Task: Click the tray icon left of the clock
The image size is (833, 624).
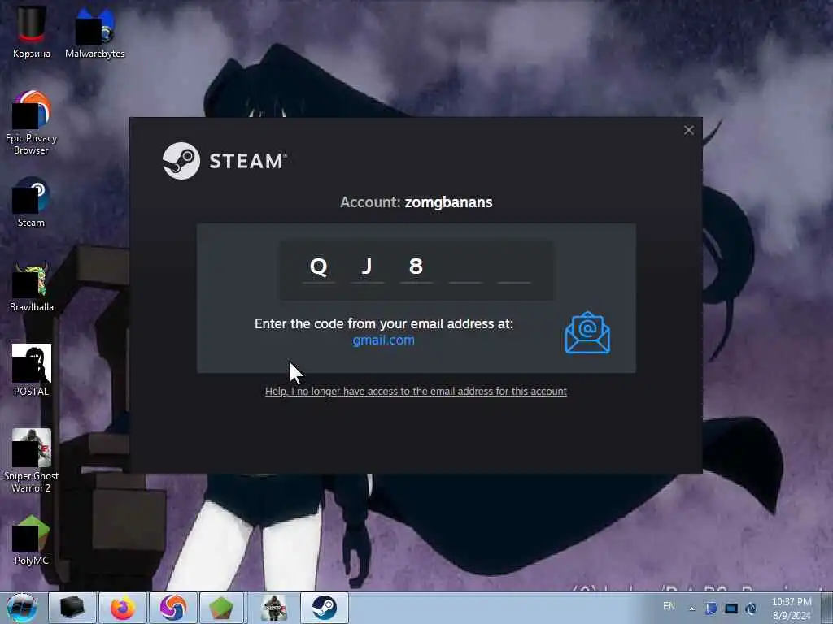Action: (x=751, y=609)
